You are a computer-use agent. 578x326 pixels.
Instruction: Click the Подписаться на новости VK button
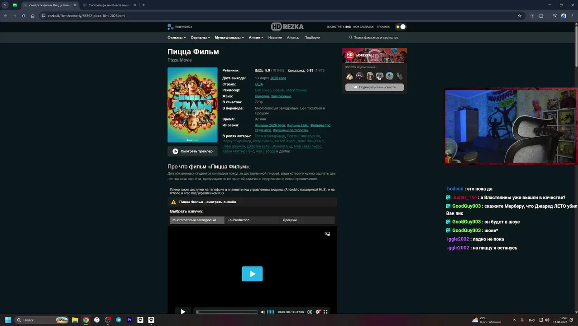click(374, 87)
